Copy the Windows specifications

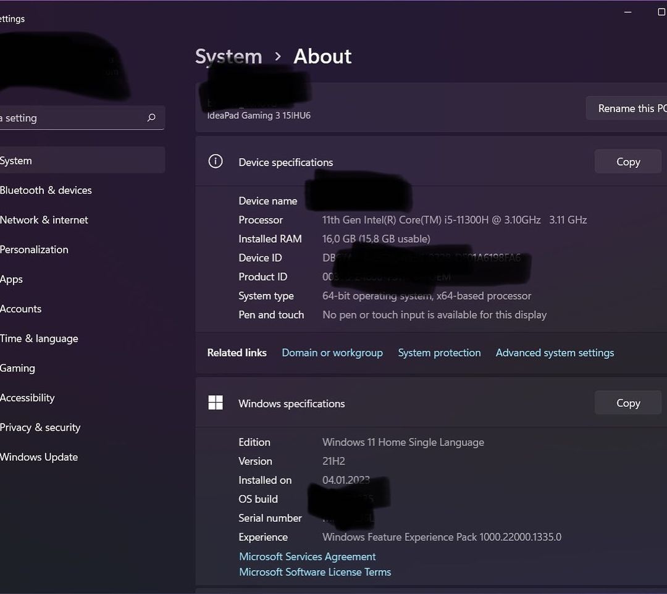pos(628,403)
